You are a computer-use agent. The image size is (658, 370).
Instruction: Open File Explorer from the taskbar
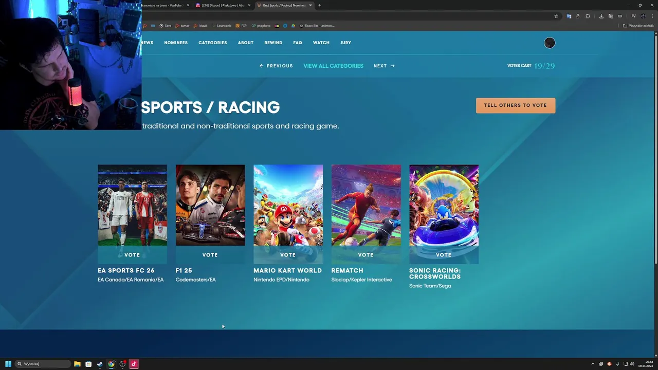[x=77, y=364]
